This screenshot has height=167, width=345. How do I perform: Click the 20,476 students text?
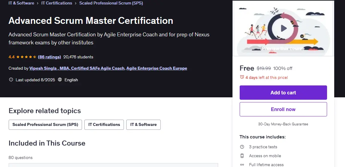pos(78,57)
